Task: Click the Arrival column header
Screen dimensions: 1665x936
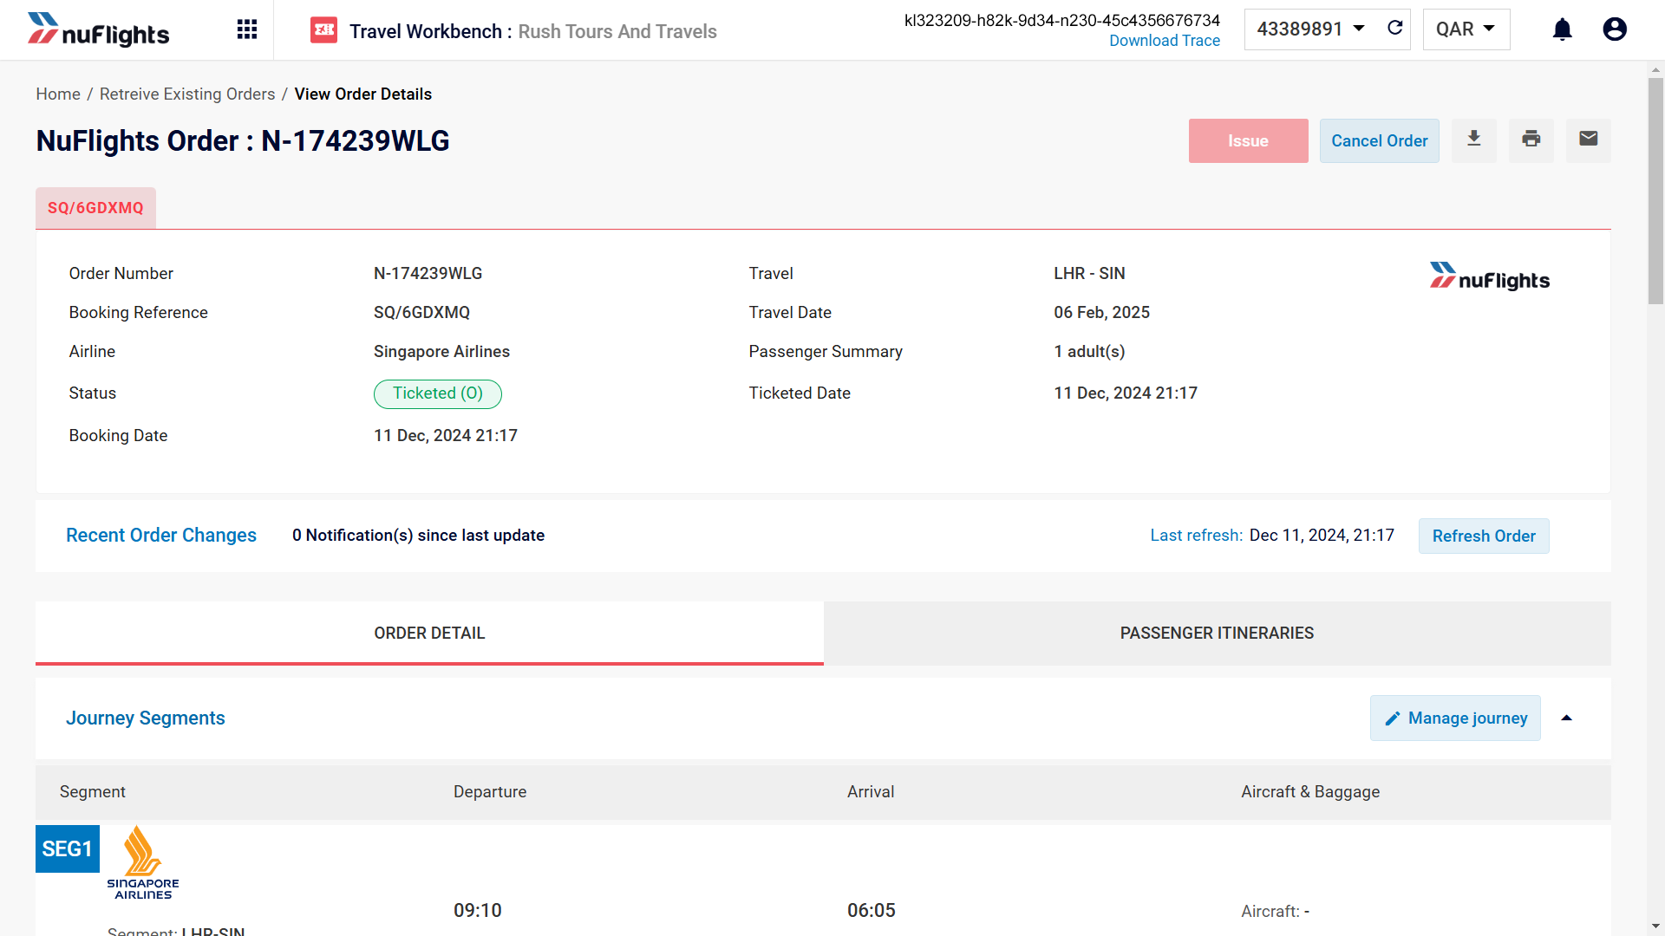Action: pyautogui.click(x=871, y=791)
